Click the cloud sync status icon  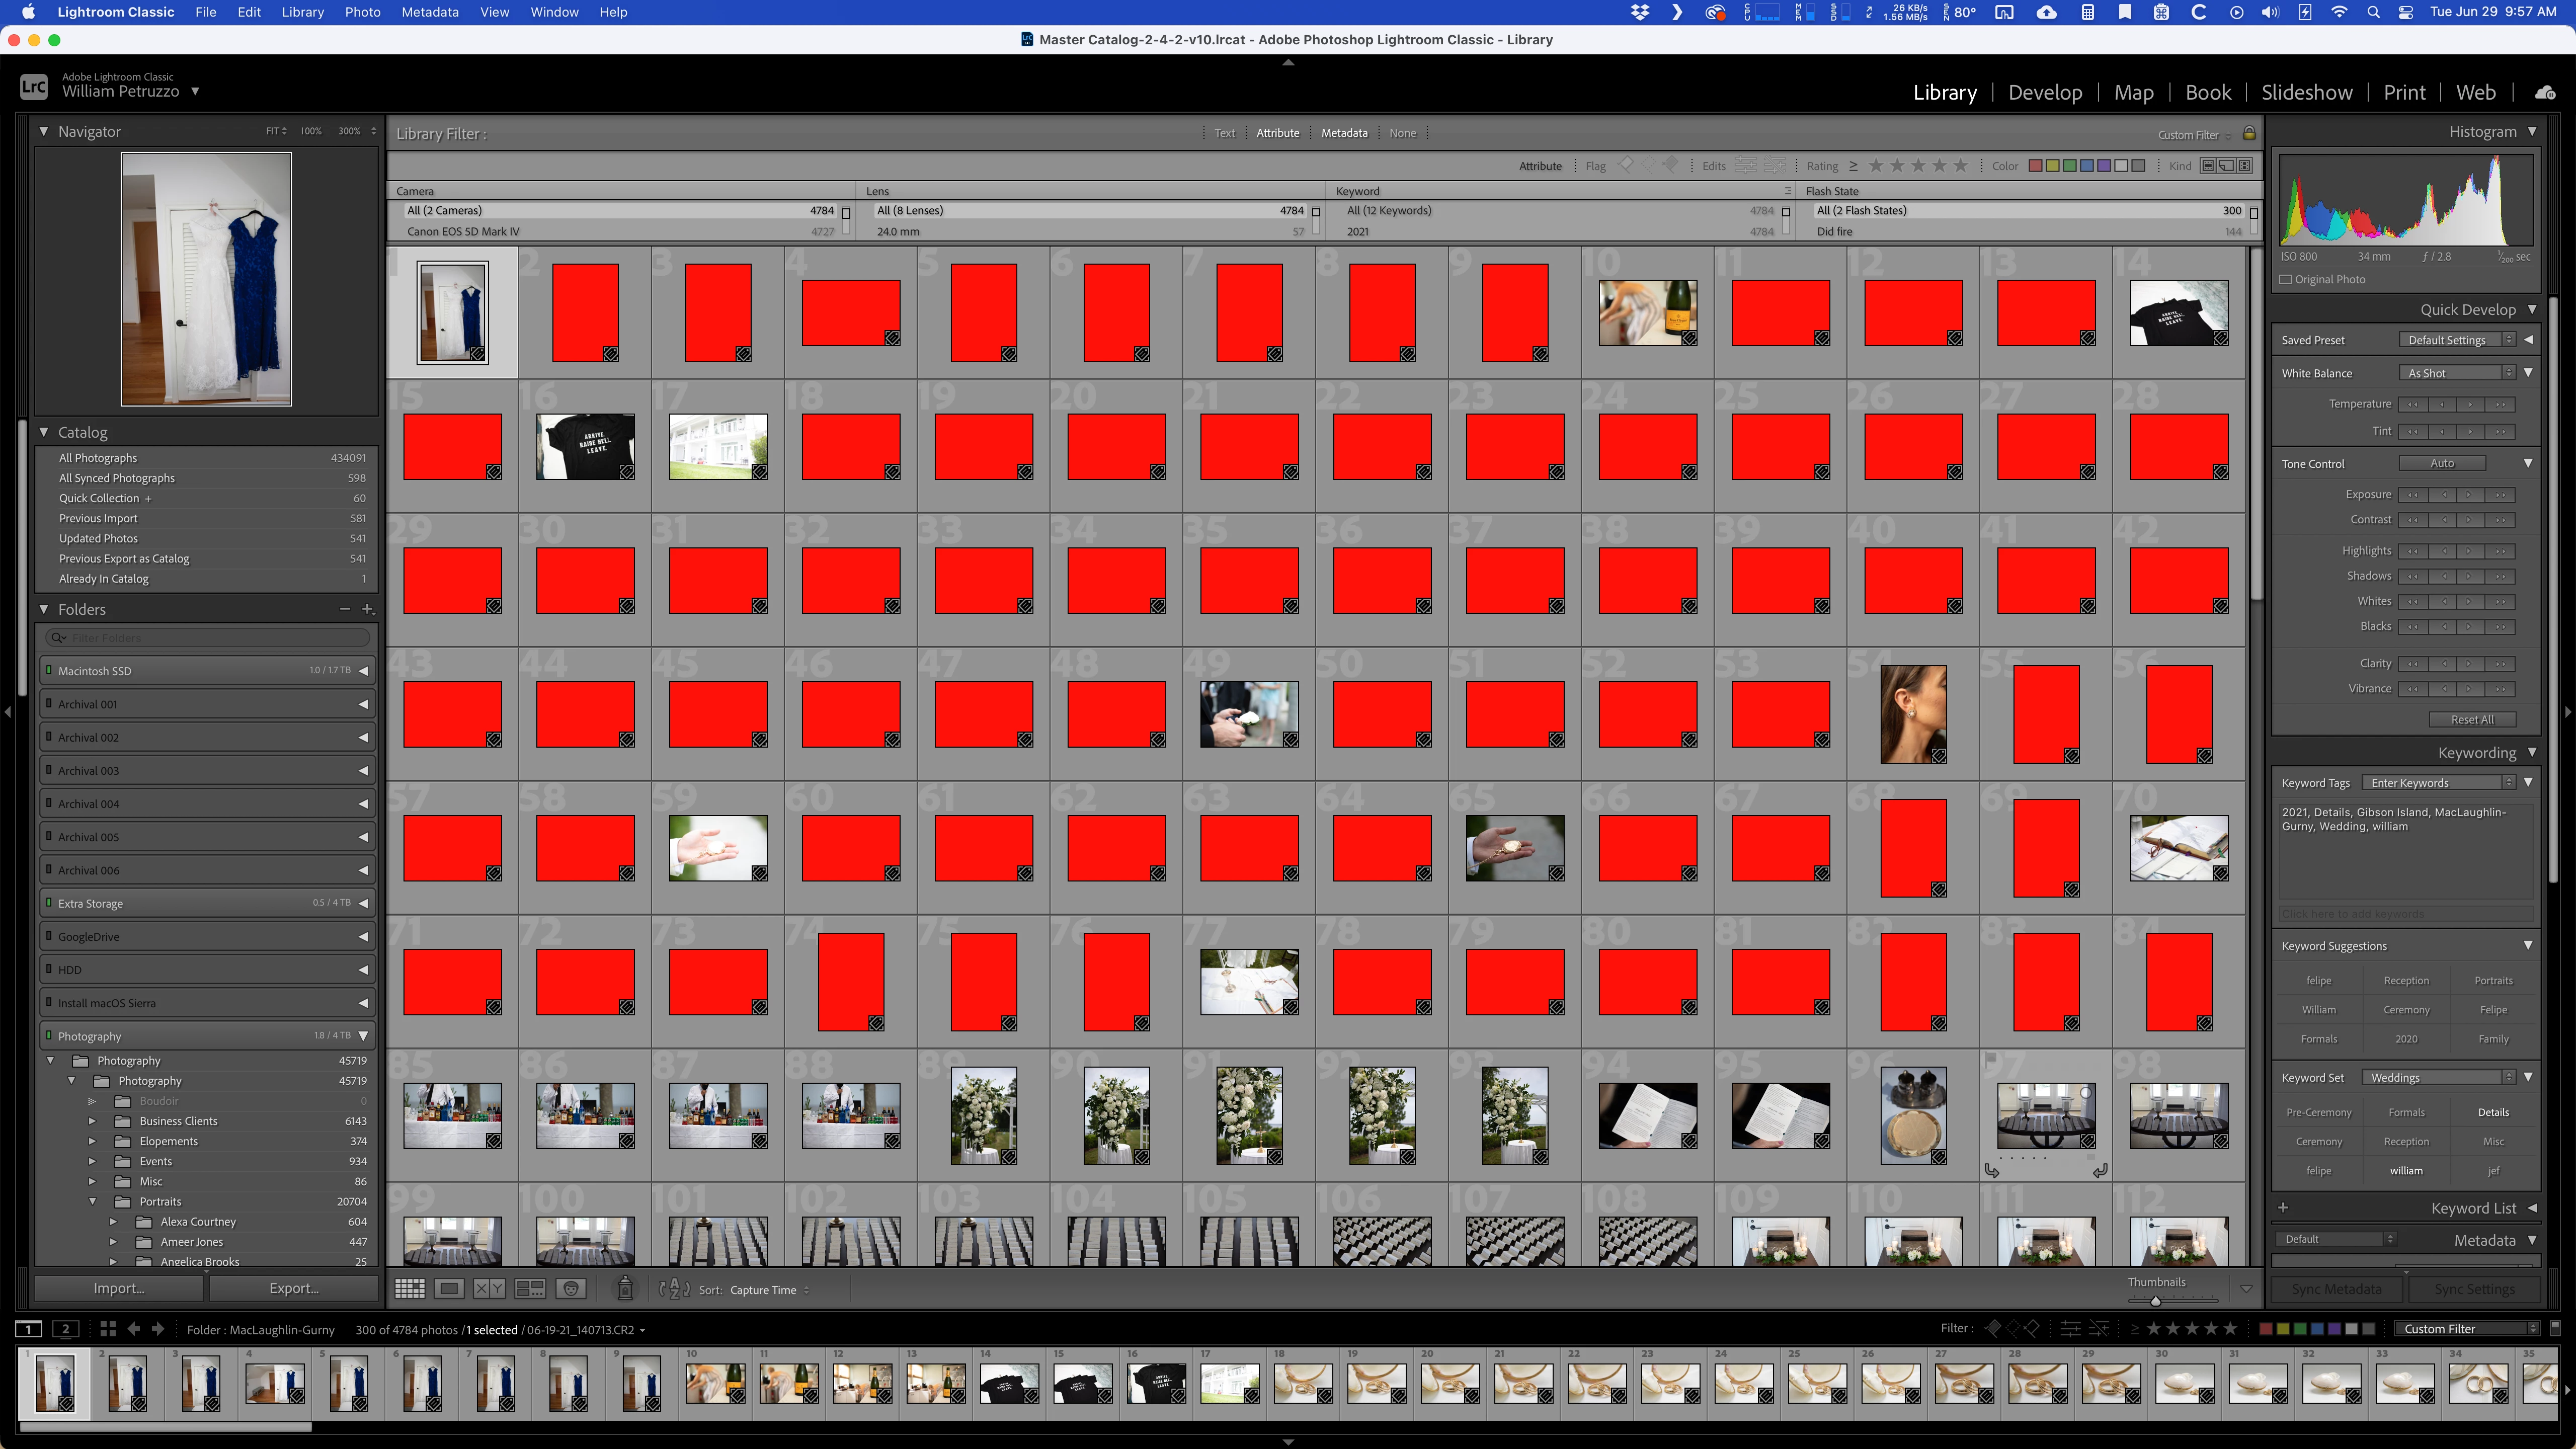(2545, 92)
